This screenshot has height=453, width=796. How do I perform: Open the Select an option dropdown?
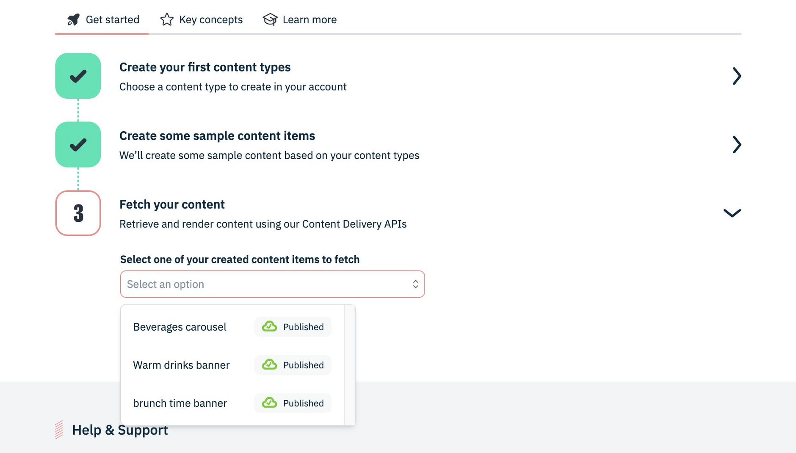point(272,284)
